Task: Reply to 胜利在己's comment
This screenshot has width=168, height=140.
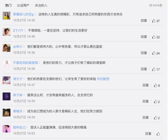Action: click(x=148, y=134)
